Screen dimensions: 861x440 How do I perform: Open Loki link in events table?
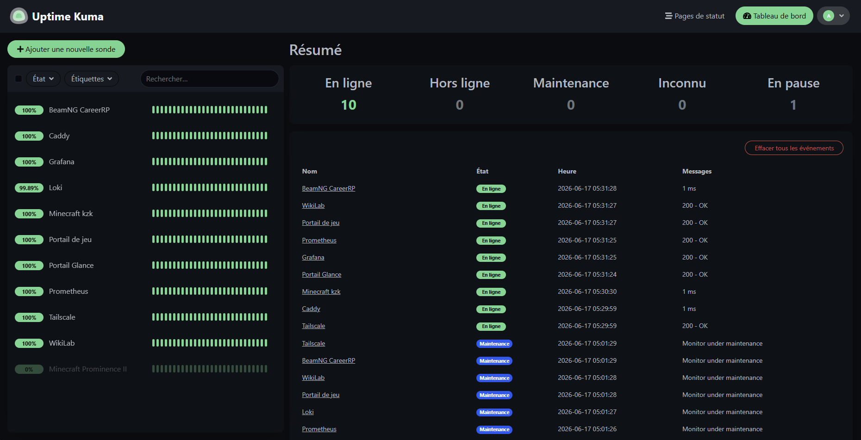[308, 412]
